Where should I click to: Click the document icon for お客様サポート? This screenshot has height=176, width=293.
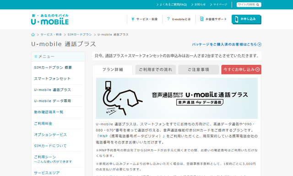click(x=201, y=19)
